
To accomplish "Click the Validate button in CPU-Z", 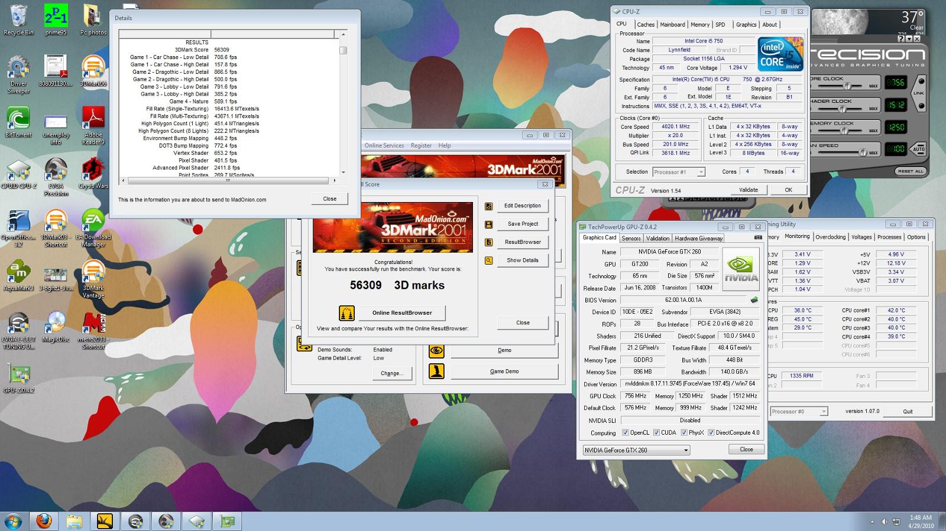I will [749, 190].
